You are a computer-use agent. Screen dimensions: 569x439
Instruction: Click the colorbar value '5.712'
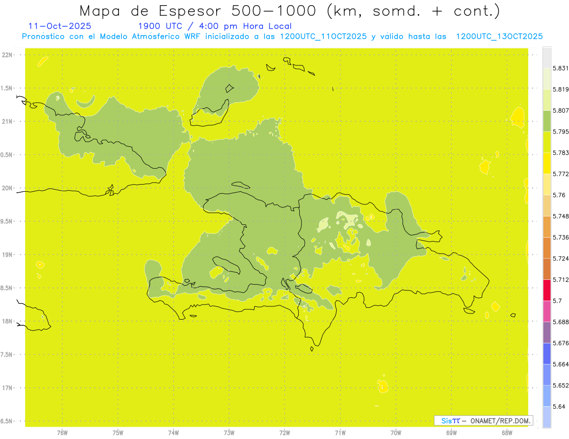tap(560, 279)
